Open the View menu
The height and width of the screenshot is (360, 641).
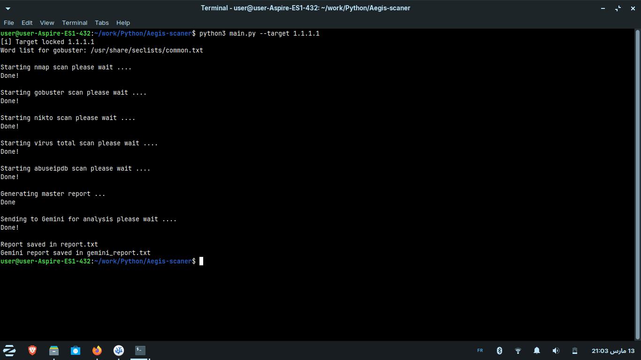(x=47, y=22)
